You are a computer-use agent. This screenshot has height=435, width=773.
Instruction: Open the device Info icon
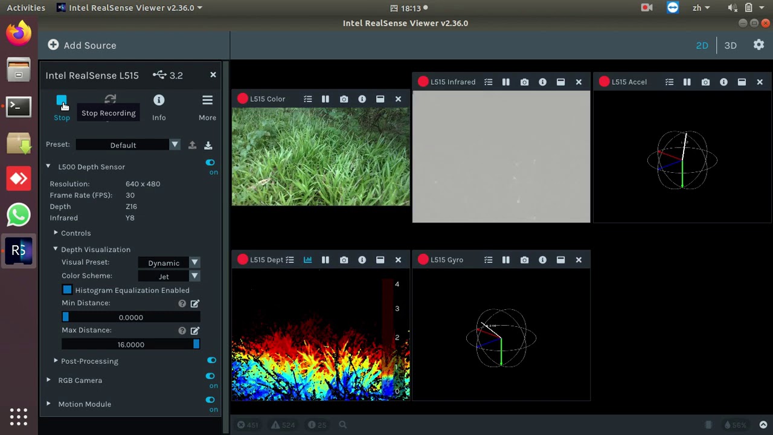pyautogui.click(x=159, y=108)
